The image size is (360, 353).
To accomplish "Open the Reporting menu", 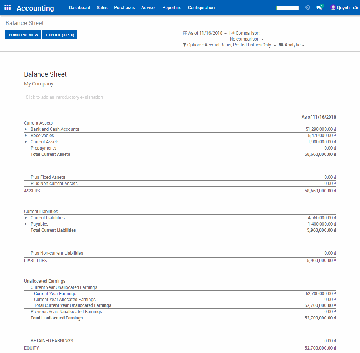I will (172, 8).
